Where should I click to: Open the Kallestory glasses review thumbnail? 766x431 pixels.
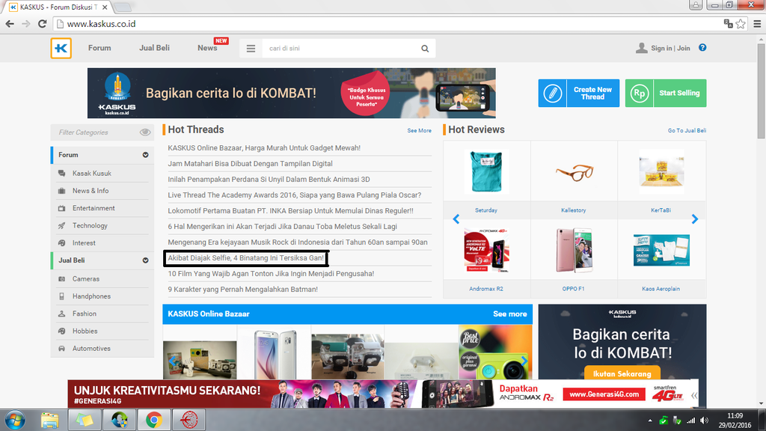coord(574,173)
